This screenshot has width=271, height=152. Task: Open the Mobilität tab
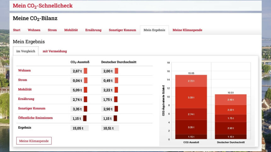click(x=71, y=30)
